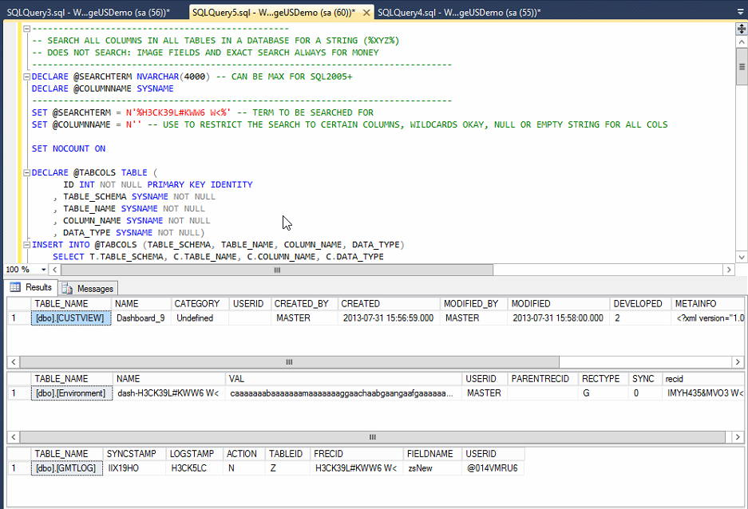Collapse the DECLARE @SEARCHTERM outline block
The image size is (748, 509).
point(26,77)
